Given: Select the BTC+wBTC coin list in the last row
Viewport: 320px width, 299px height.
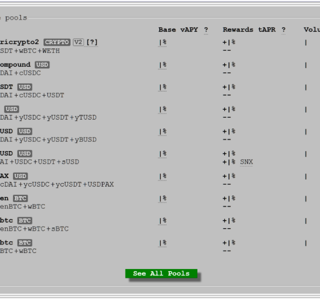Looking at the screenshot, I should click(18, 251).
